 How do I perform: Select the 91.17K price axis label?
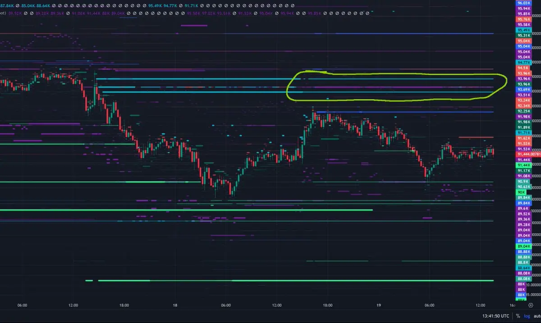click(523, 171)
